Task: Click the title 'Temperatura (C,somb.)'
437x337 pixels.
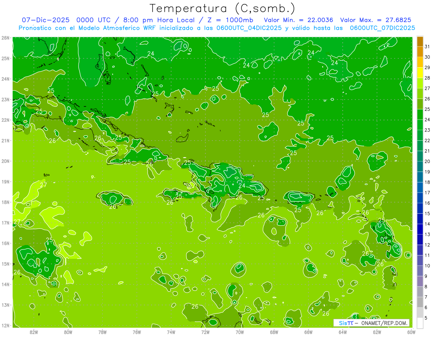Action: [x=223, y=8]
